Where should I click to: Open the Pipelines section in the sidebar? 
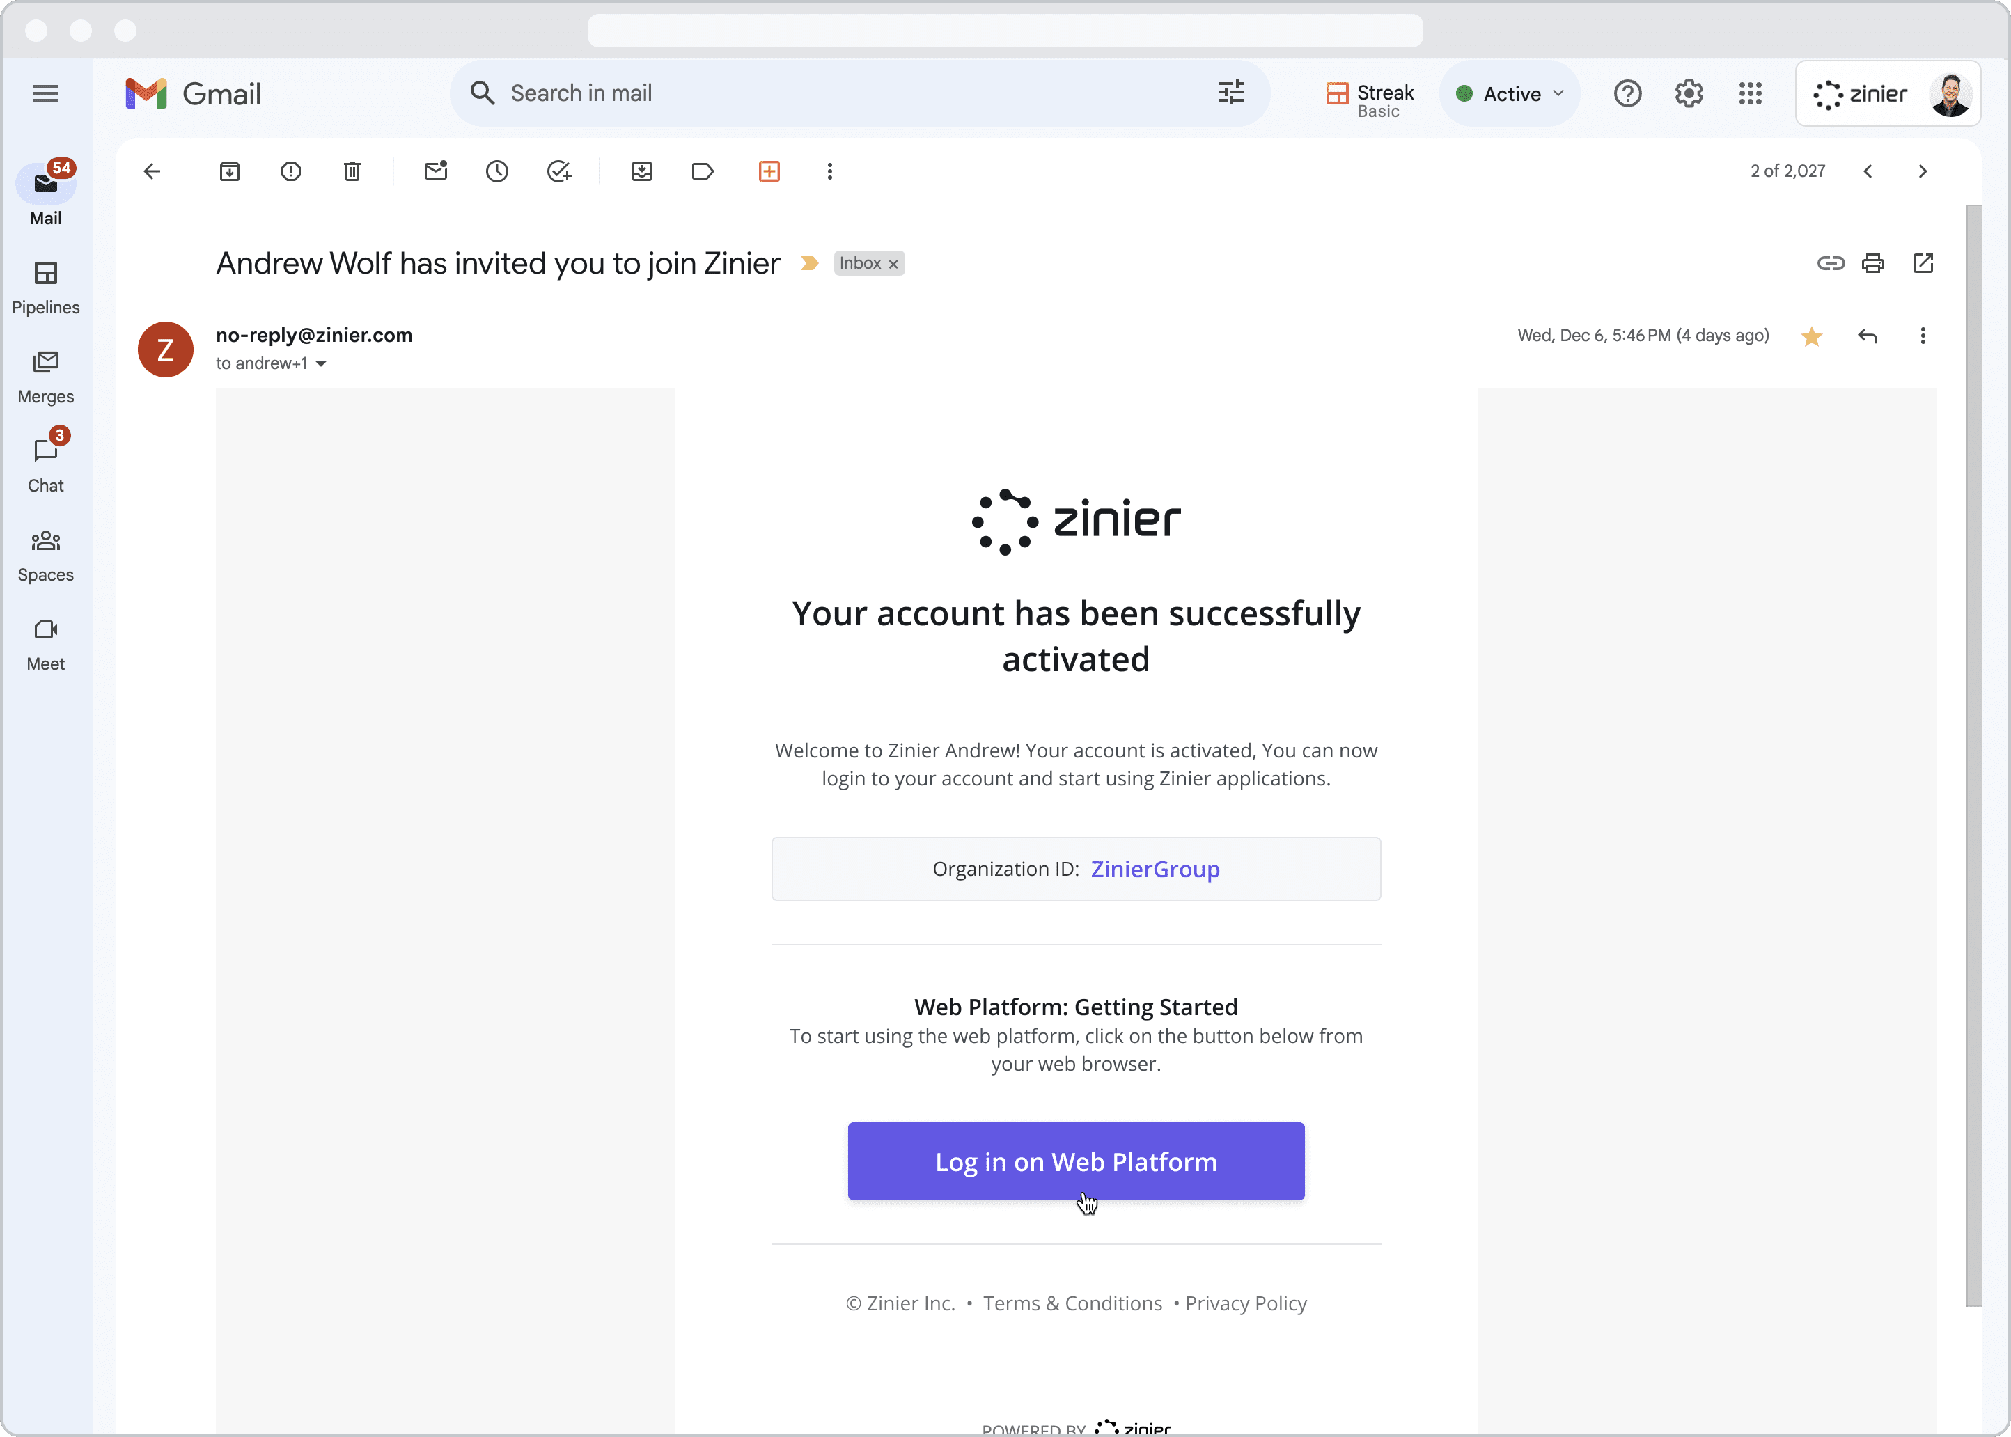[46, 286]
